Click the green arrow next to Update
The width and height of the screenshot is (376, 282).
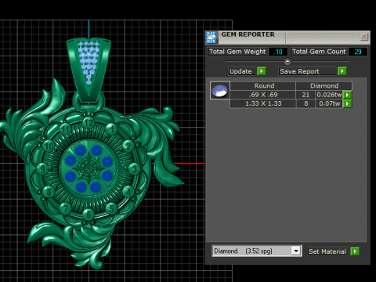[262, 71]
